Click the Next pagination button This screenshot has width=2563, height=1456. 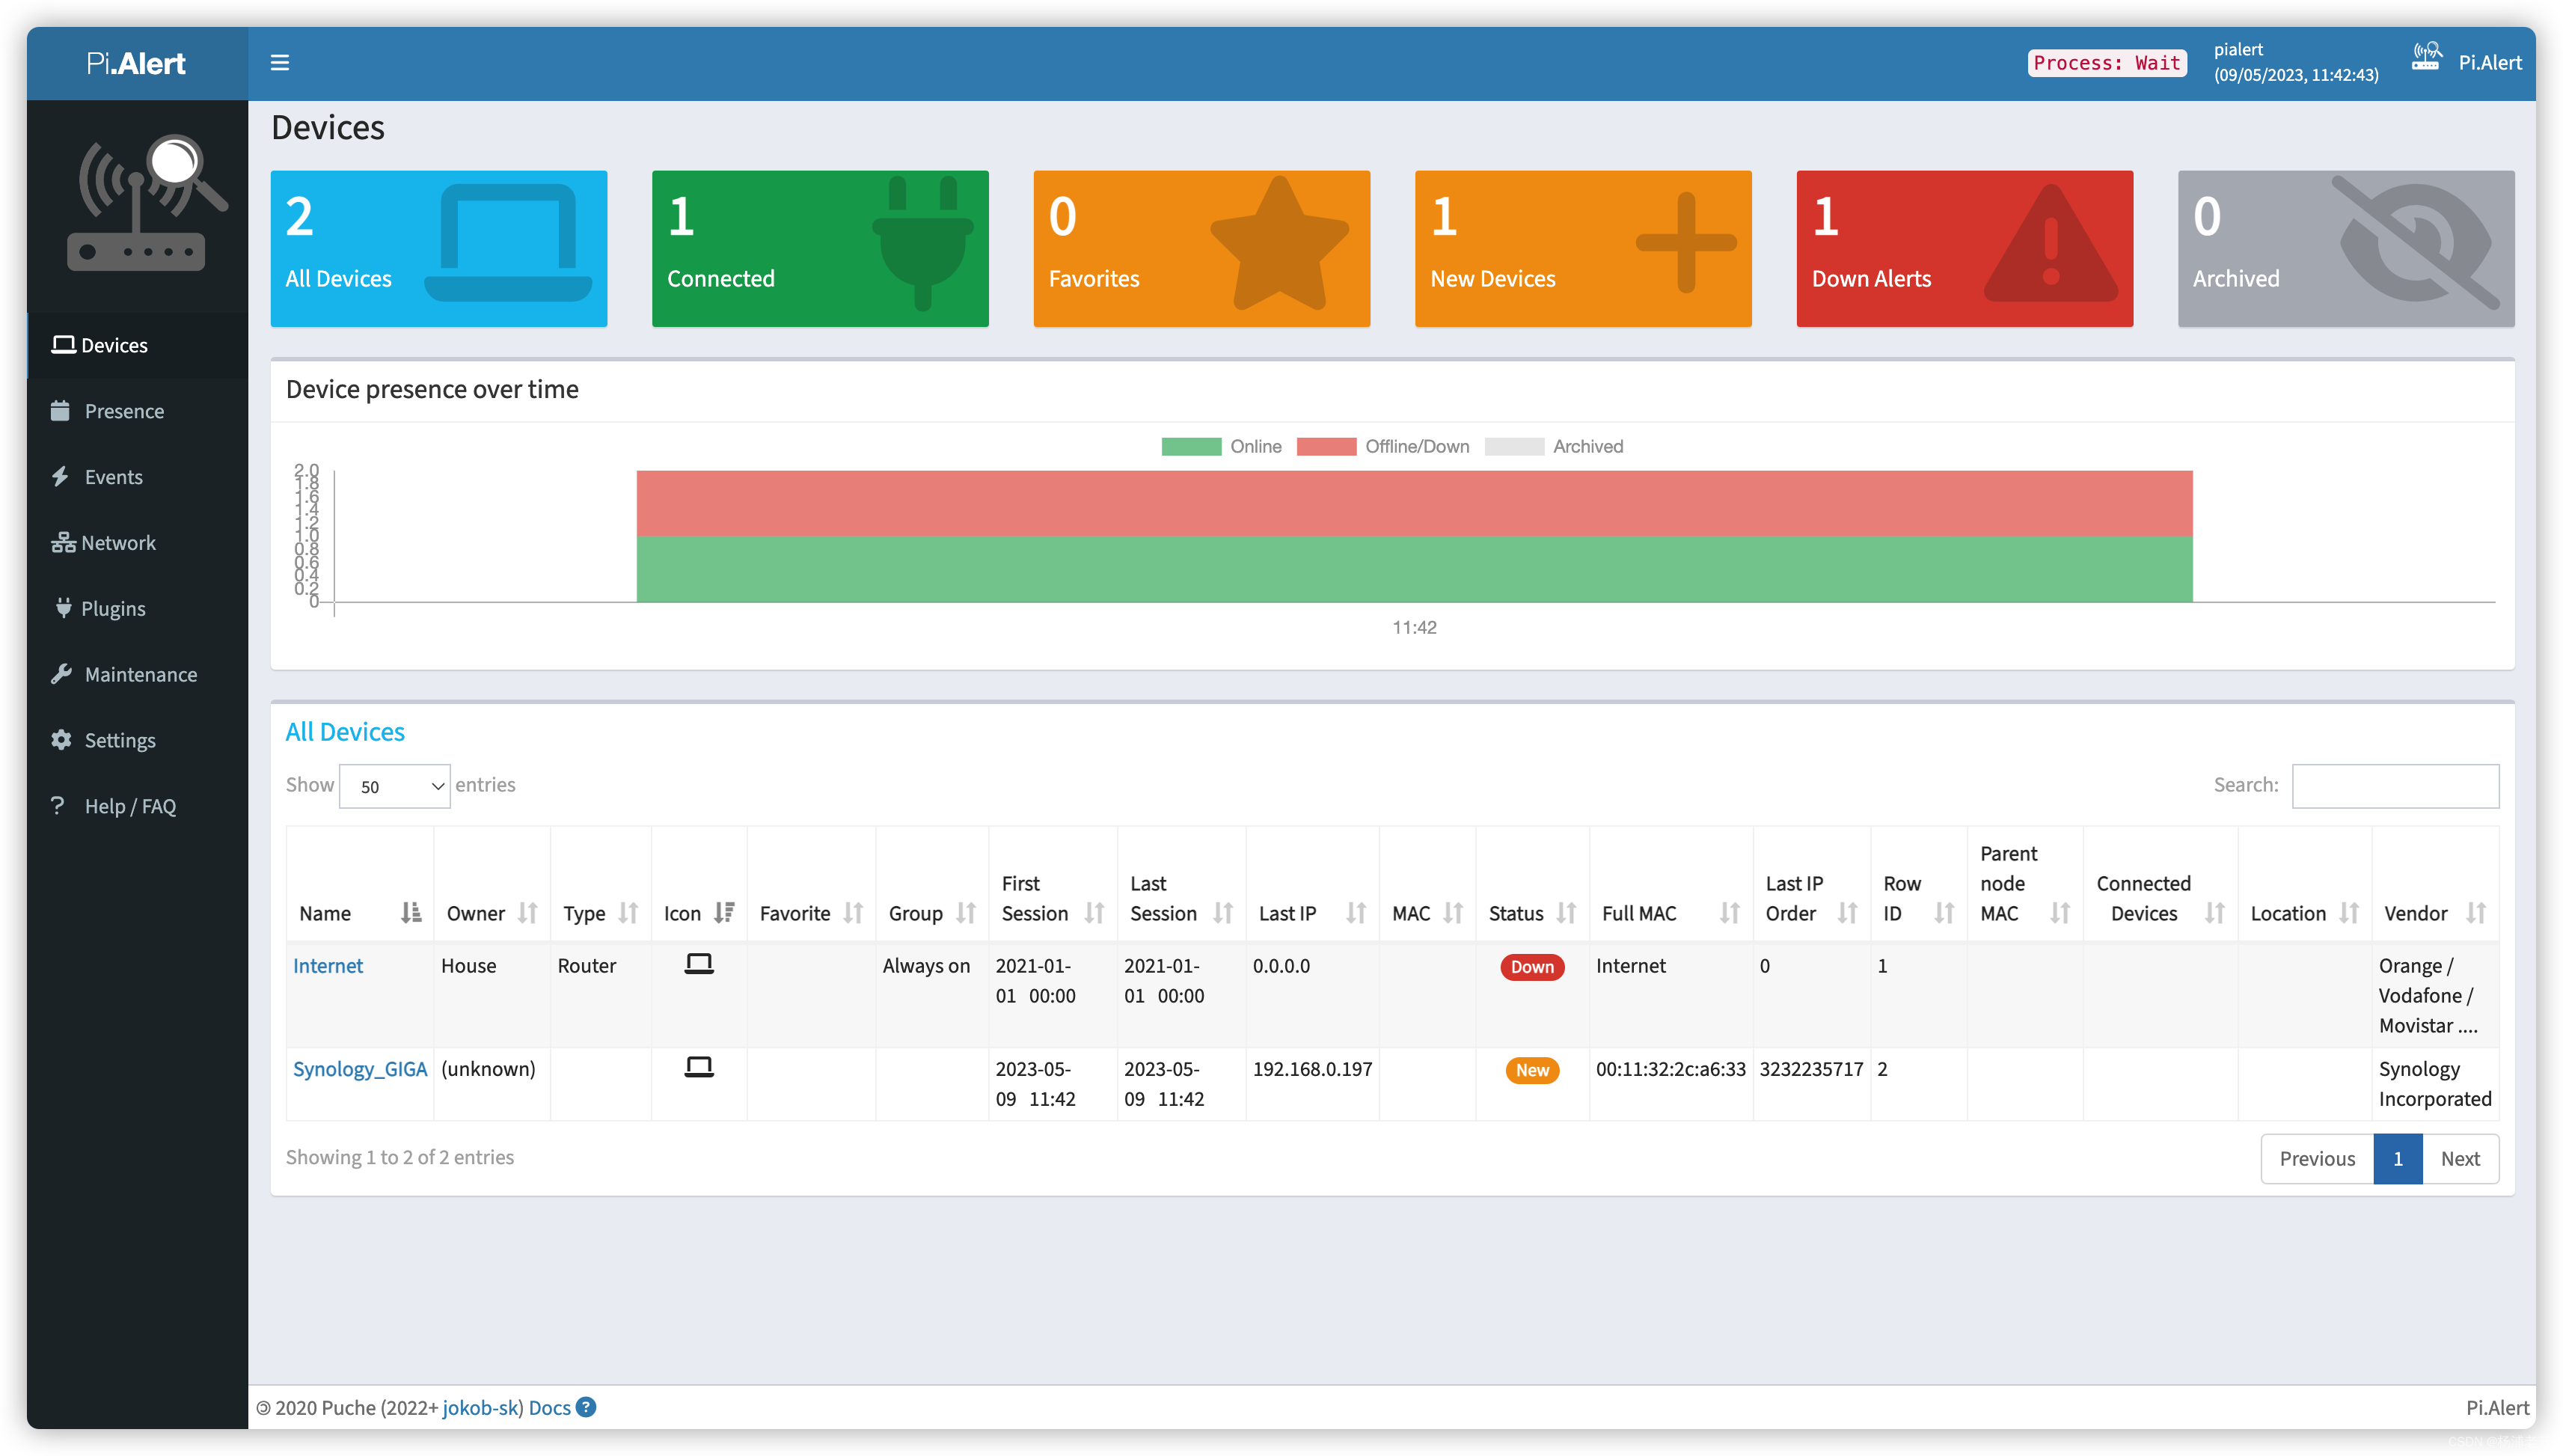point(2459,1158)
